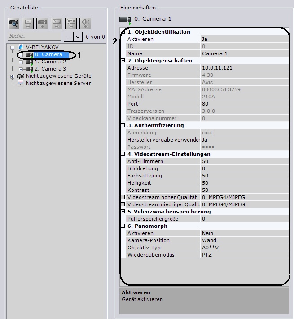Click the add server icon in toolbar
Viewport: 294px width, 319px height.
pyautogui.click(x=28, y=23)
